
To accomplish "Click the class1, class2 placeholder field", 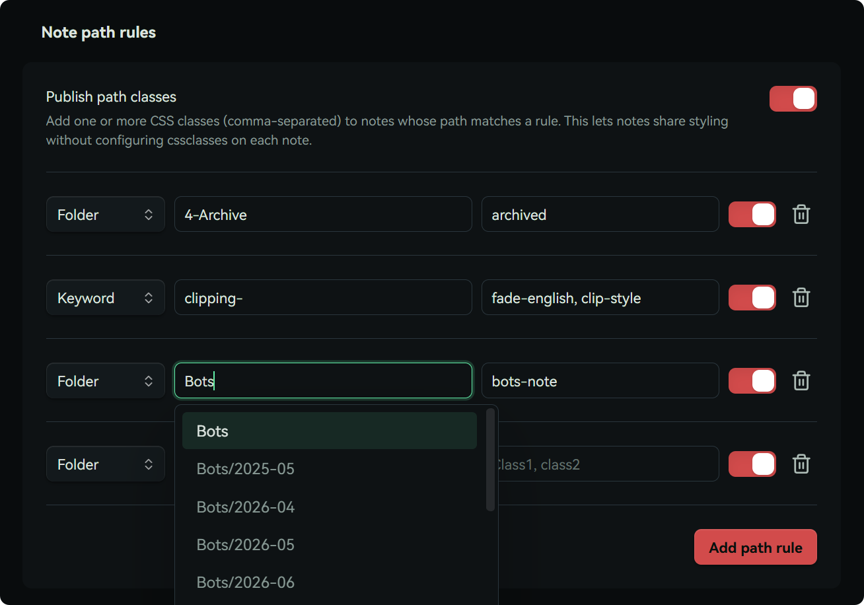I will [x=608, y=464].
